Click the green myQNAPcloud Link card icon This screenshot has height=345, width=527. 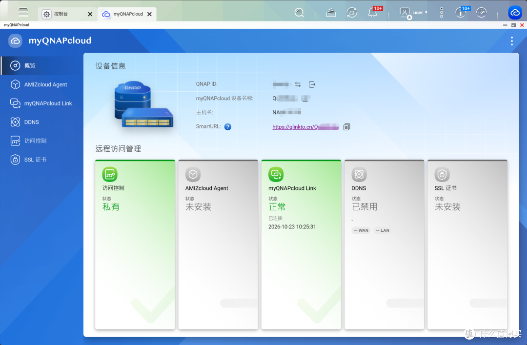click(x=276, y=174)
